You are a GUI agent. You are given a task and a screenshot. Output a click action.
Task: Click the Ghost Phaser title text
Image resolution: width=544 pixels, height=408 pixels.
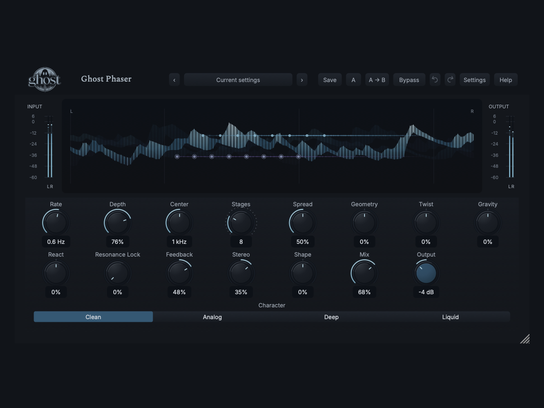click(x=106, y=79)
